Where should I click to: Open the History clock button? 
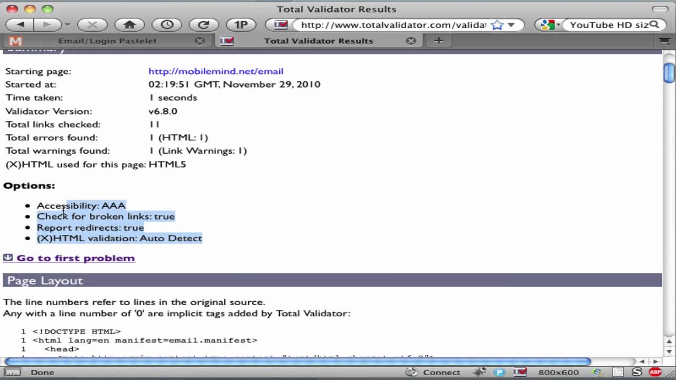click(167, 25)
